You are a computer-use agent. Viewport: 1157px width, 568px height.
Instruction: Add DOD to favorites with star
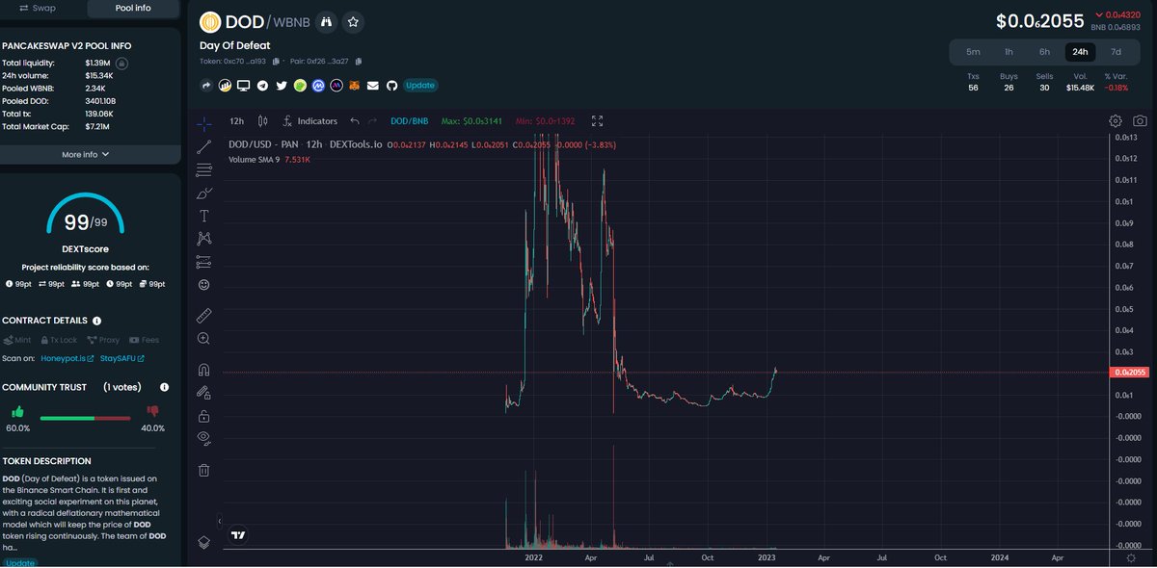(353, 21)
